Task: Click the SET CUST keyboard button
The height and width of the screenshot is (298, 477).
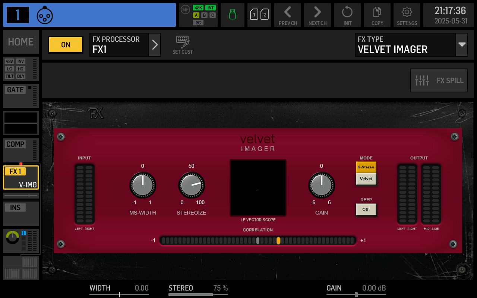Action: click(182, 44)
